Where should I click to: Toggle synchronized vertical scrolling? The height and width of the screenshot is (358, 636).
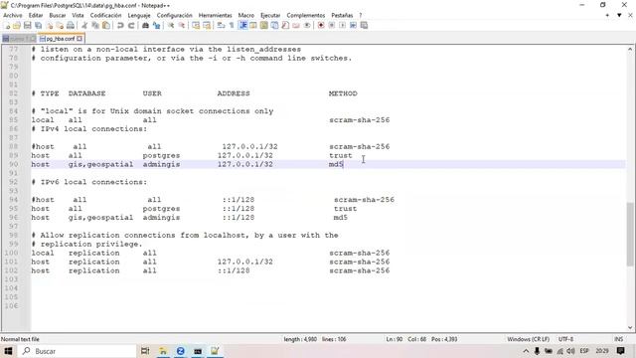coord(196,26)
